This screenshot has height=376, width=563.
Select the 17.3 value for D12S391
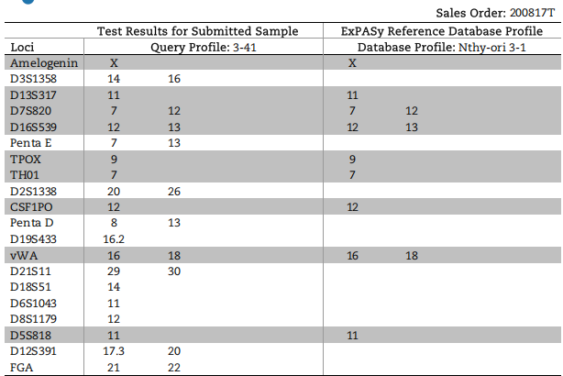115,351
